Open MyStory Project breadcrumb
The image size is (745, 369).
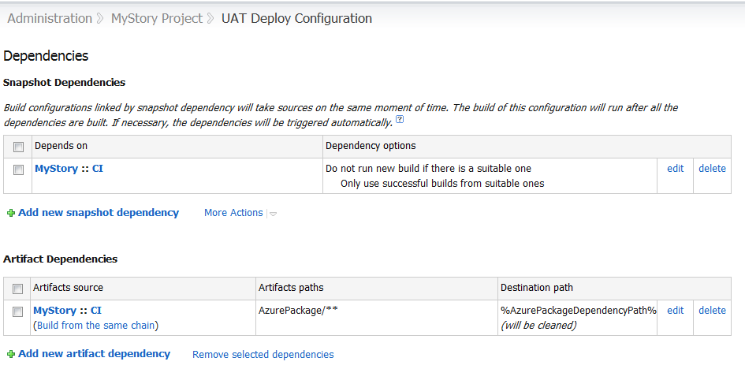[x=156, y=18]
